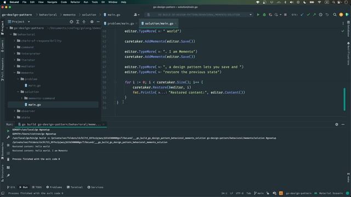Stop the running process in the toolbar
The width and height of the screenshot is (351, 197).
pos(285,15)
